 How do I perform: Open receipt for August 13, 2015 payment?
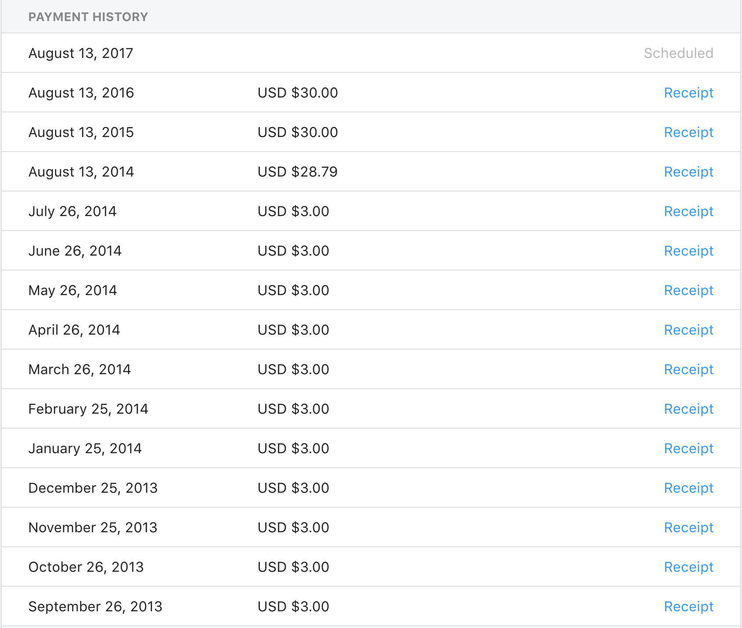[688, 132]
